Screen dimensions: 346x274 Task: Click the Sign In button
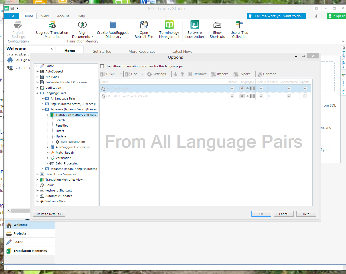337,16
